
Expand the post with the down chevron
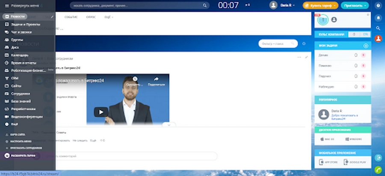point(169,125)
